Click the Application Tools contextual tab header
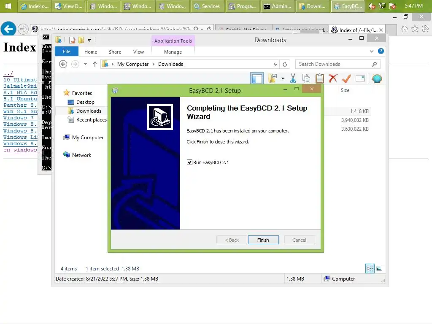 pos(173,41)
